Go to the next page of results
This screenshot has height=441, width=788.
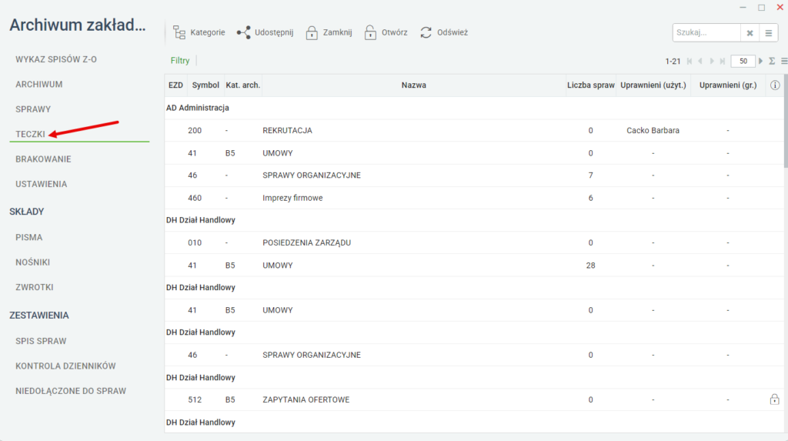pyautogui.click(x=712, y=62)
